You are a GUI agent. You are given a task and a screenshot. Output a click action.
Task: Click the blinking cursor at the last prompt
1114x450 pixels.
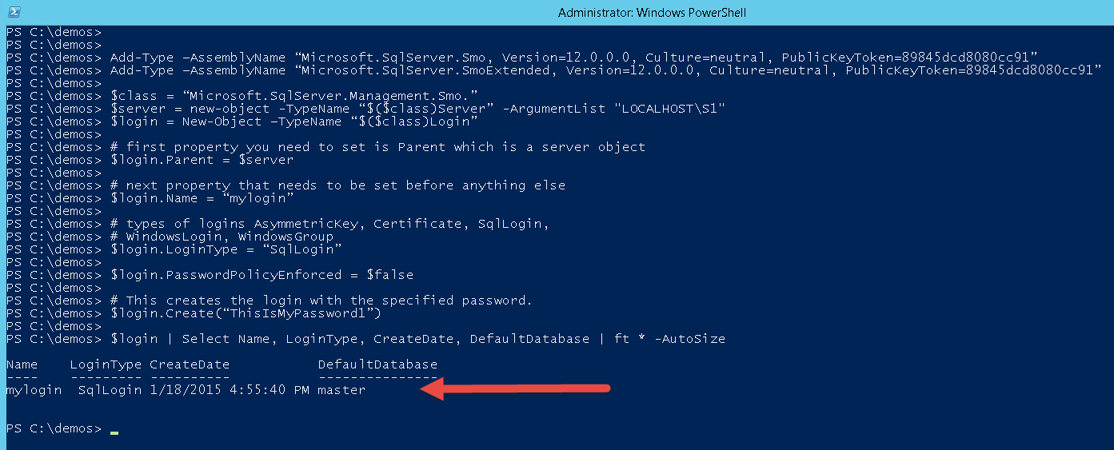coord(114,432)
